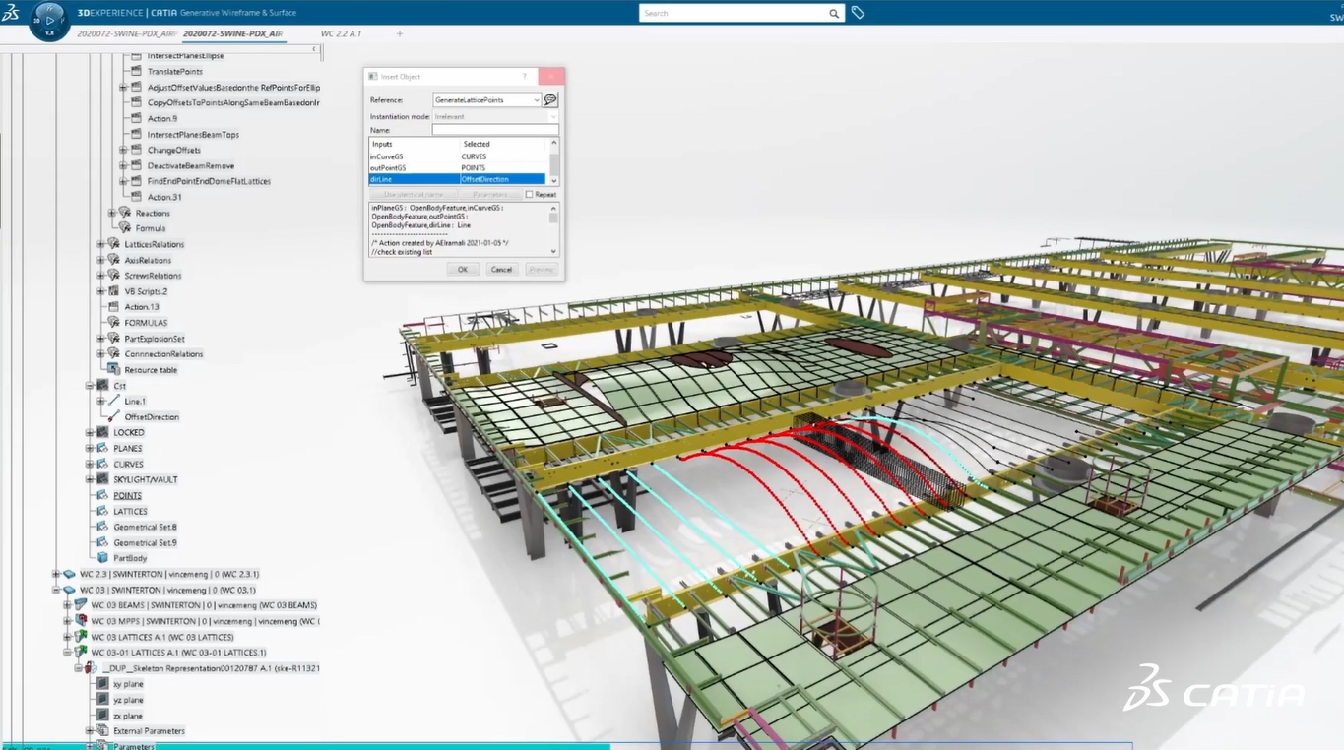Click OK in the Insert Object dialog
Image resolution: width=1344 pixels, height=750 pixels.
tap(464, 269)
